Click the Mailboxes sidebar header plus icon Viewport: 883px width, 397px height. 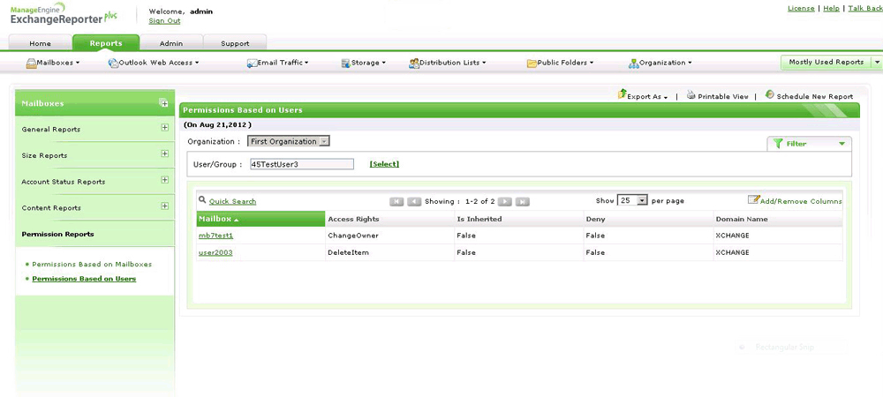pos(164,103)
